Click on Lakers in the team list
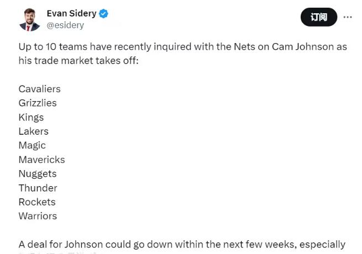The width and height of the screenshot is (362, 254). (x=34, y=131)
